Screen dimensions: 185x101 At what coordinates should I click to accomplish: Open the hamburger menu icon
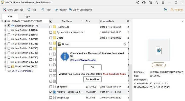[163, 3]
